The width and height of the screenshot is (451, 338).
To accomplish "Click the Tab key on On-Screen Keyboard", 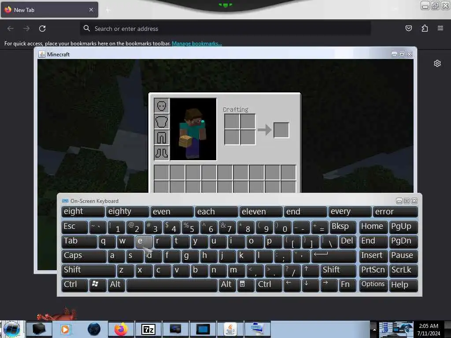I will [x=79, y=242].
